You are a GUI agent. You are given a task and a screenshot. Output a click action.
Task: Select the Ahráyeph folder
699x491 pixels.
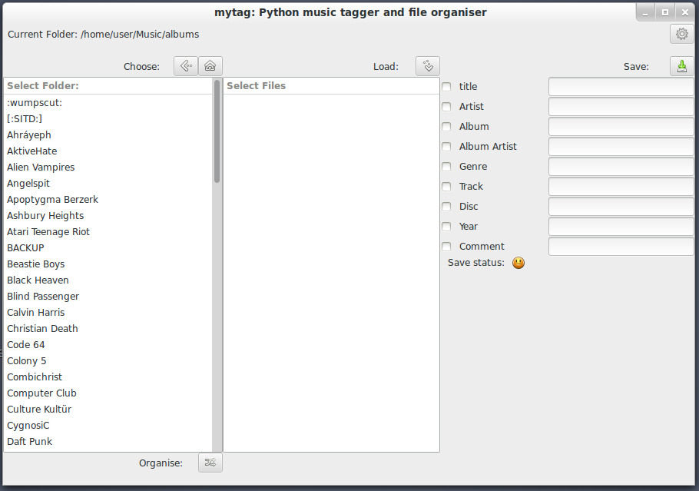[x=108, y=134]
